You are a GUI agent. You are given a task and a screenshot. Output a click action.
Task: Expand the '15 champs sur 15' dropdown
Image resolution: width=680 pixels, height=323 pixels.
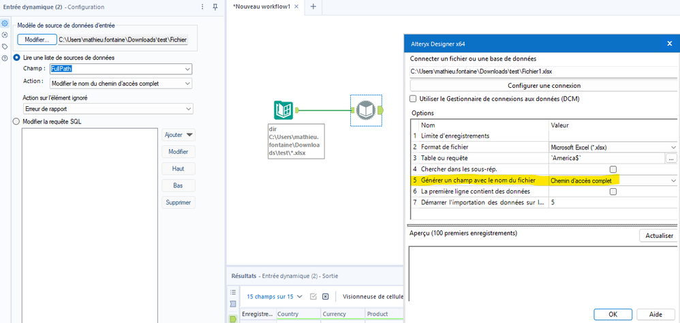coord(275,297)
